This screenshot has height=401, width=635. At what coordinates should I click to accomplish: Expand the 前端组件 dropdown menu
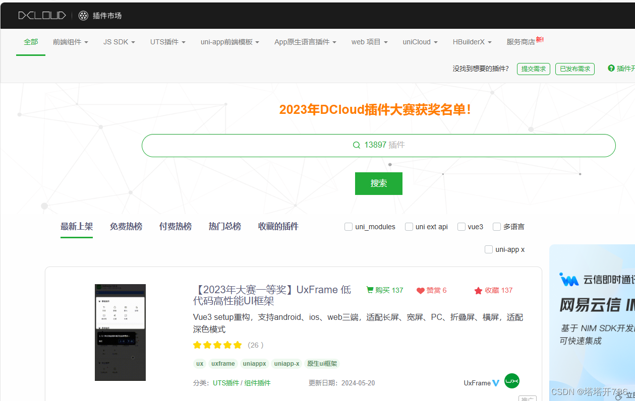click(x=71, y=42)
